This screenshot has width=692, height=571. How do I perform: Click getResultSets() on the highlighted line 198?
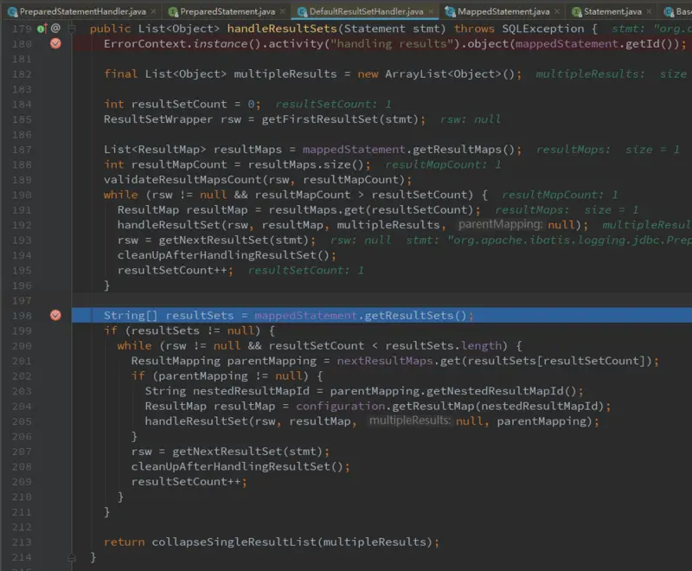(415, 316)
